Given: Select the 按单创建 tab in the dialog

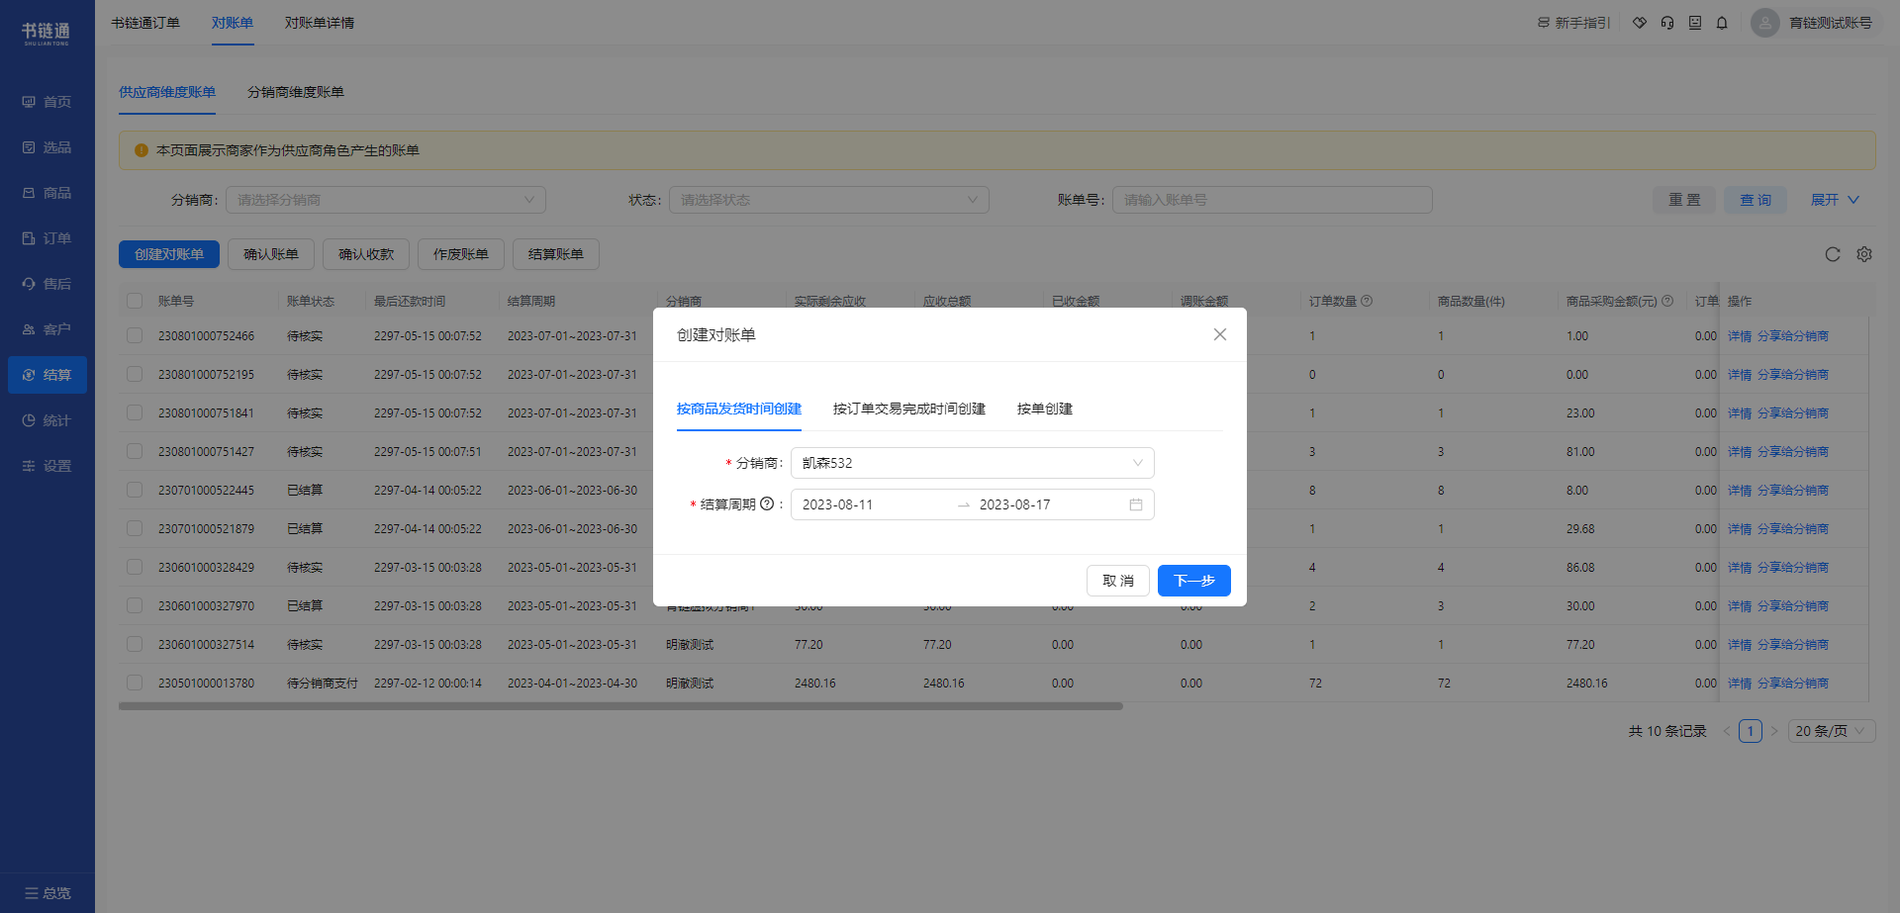Looking at the screenshot, I should pos(1045,409).
